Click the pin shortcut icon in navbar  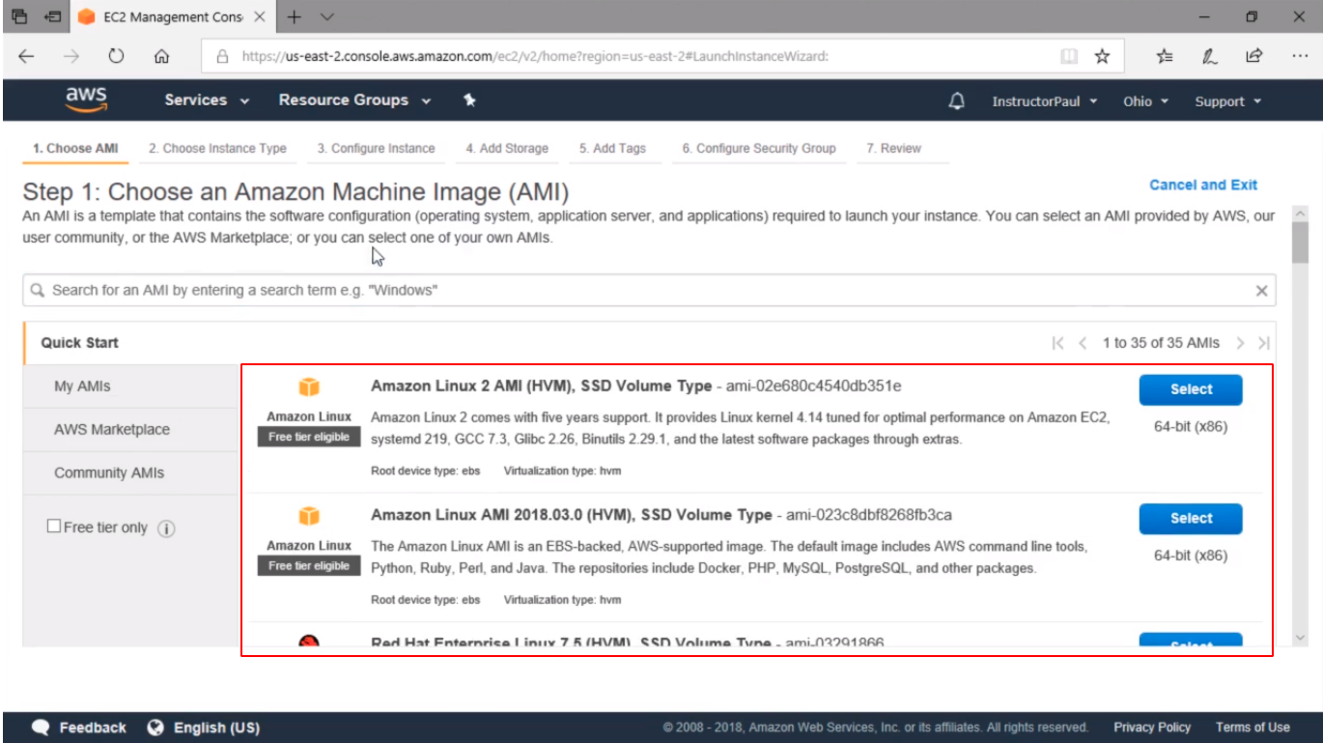tap(469, 100)
